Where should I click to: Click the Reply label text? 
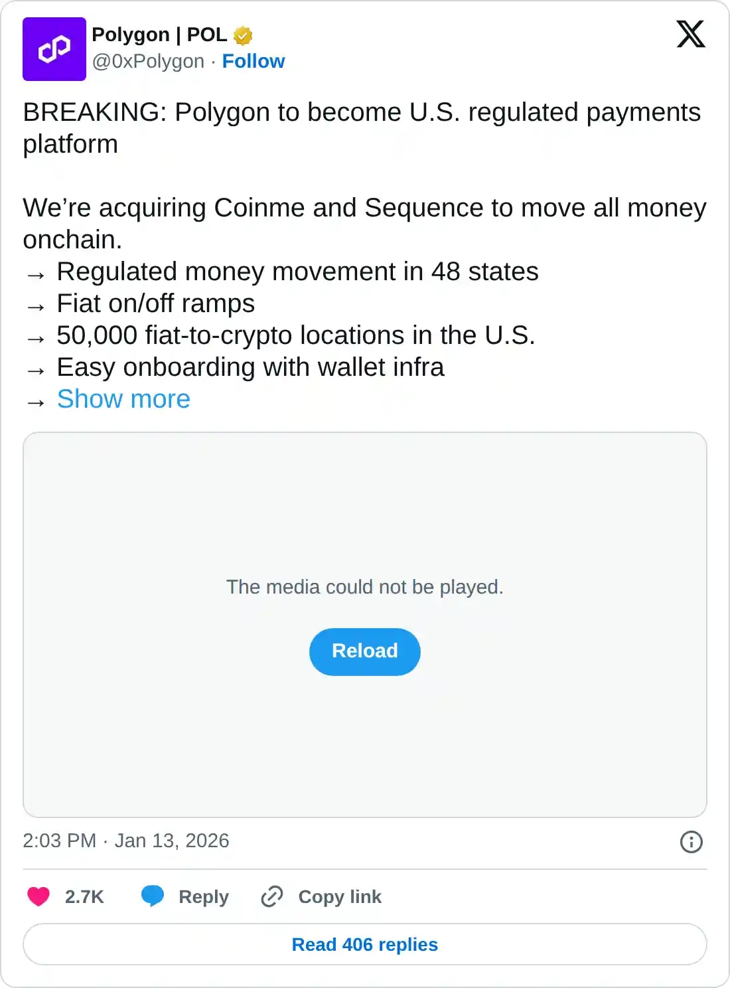[202, 897]
